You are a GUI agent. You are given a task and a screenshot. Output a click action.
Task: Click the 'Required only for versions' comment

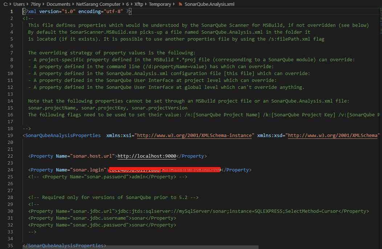pyautogui.click(x=113, y=198)
